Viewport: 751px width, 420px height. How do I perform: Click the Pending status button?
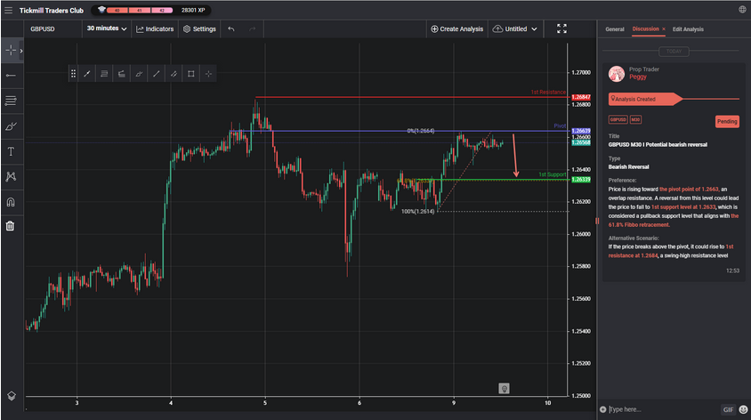point(727,121)
